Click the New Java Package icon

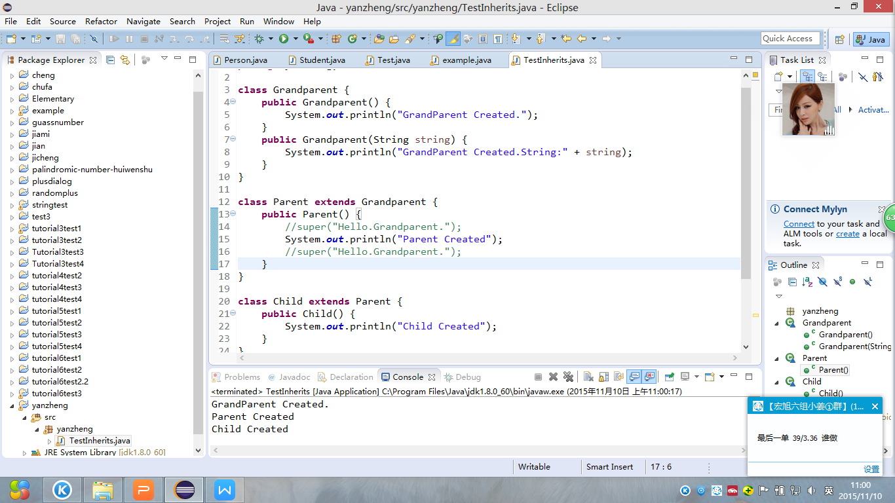coord(337,39)
